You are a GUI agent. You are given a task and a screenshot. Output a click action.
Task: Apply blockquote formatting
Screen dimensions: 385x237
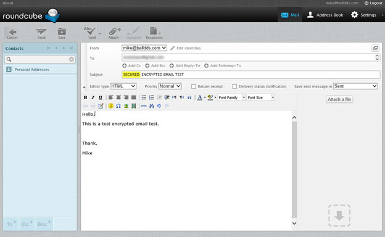pos(189,97)
